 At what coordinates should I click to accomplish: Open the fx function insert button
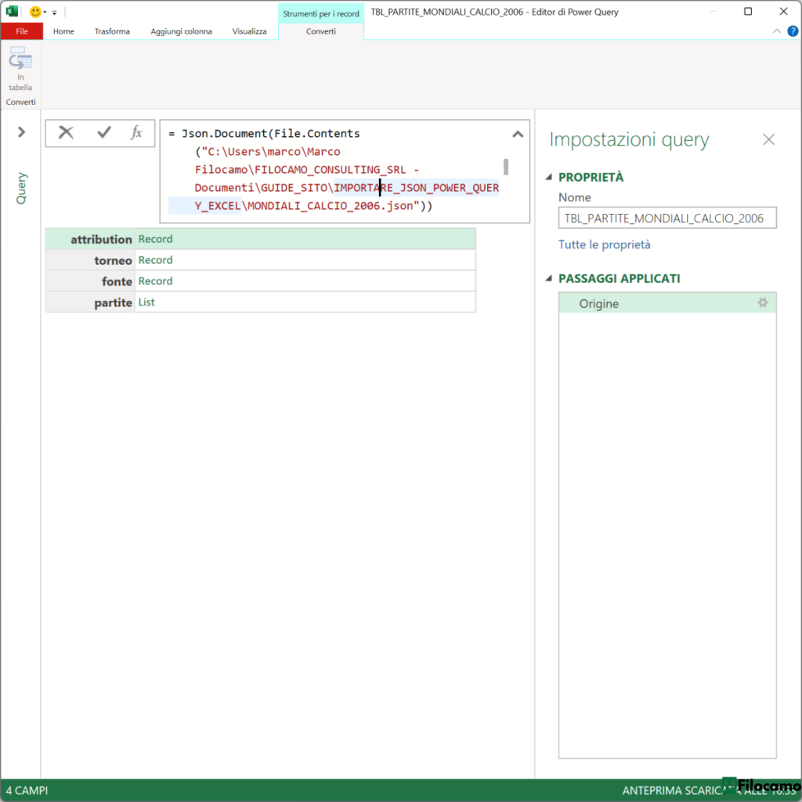(x=136, y=133)
